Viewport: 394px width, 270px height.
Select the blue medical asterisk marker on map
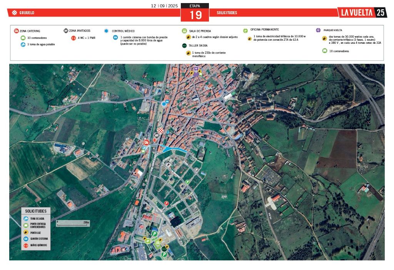coord(165,104)
